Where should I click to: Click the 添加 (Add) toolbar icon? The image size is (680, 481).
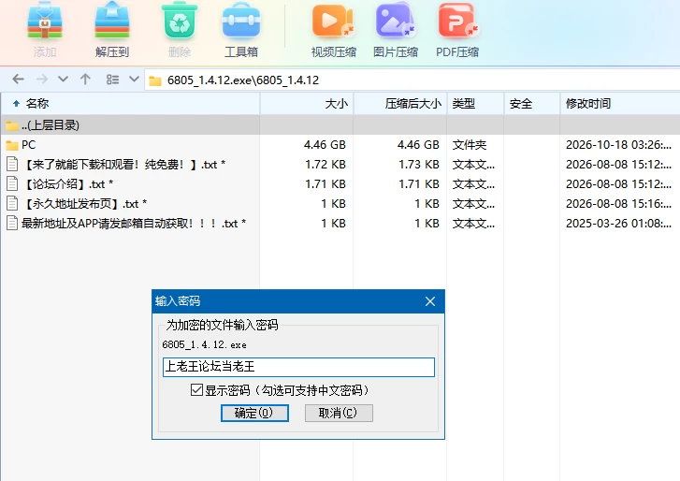coord(45,22)
